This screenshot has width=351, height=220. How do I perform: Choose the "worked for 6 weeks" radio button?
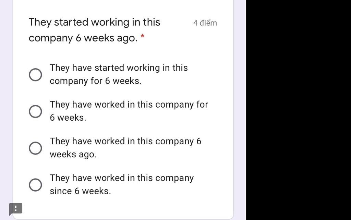click(35, 111)
